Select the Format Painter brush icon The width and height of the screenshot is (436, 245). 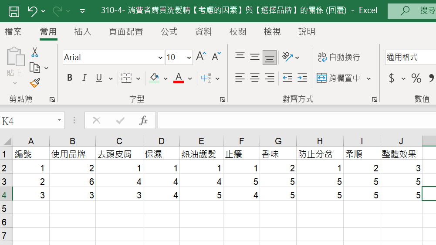35,83
